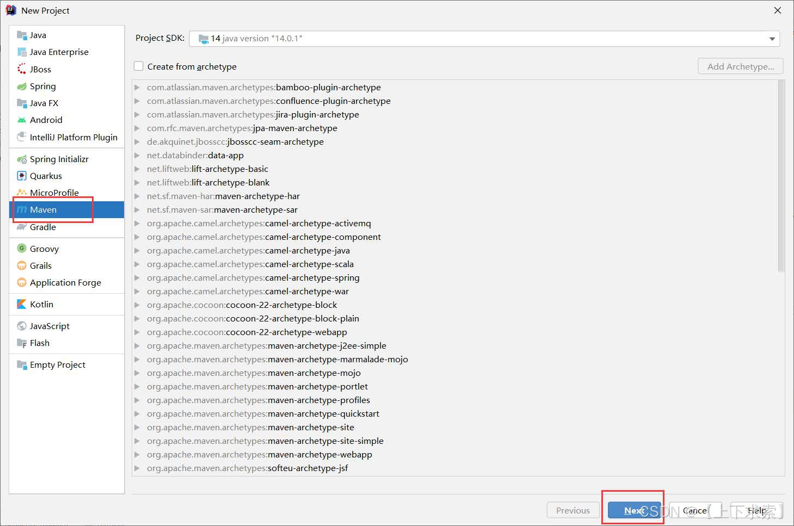Select the Application Forge icon
This screenshot has width=794, height=526.
pyautogui.click(x=22, y=283)
